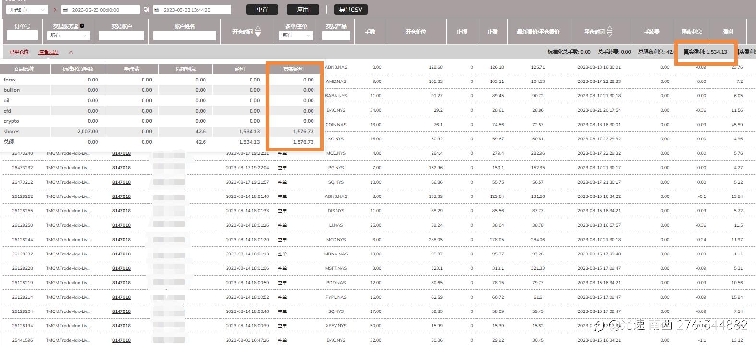Open the 查看总结 link

tap(48, 52)
